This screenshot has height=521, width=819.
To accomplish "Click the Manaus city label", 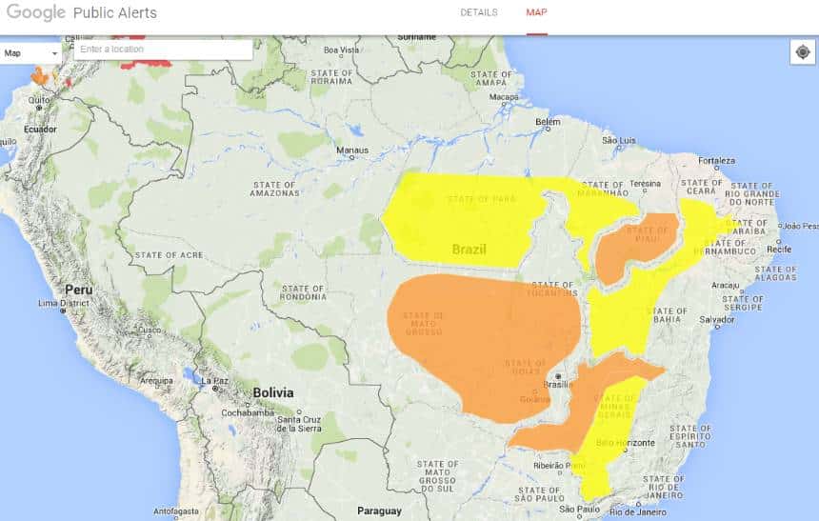I will point(352,150).
